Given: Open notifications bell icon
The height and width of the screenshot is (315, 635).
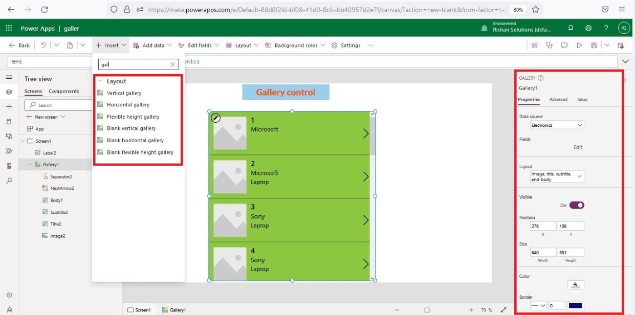Looking at the screenshot, I should pyautogui.click(x=571, y=28).
